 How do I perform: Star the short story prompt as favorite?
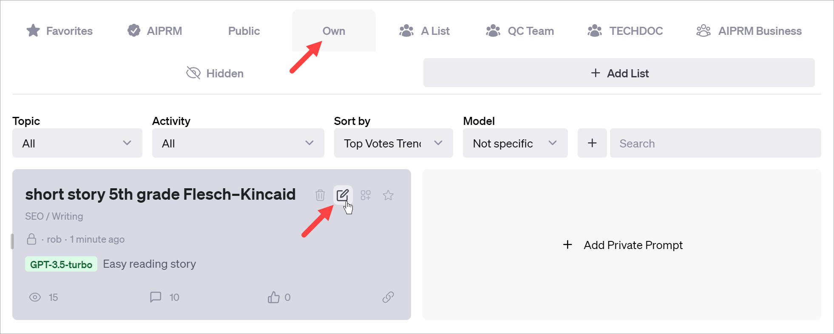click(x=388, y=195)
